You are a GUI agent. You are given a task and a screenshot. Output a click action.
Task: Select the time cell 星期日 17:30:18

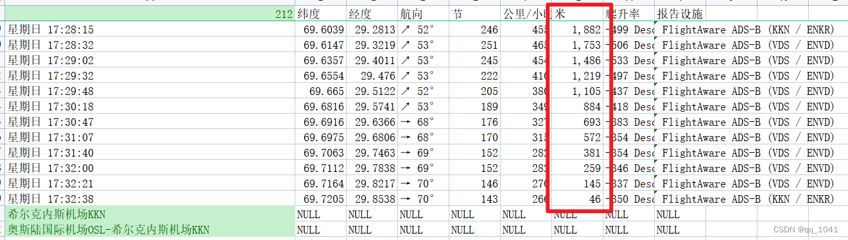150,107
